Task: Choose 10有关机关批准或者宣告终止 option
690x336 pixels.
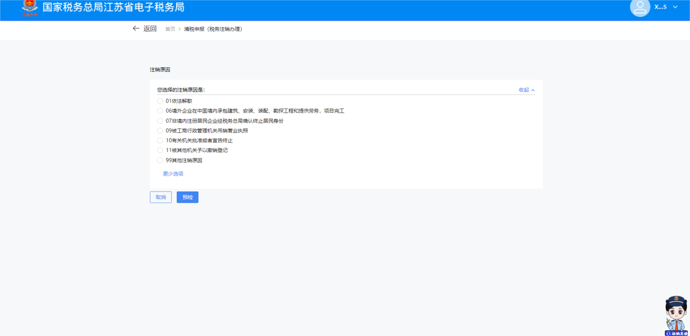Action: [x=160, y=141]
